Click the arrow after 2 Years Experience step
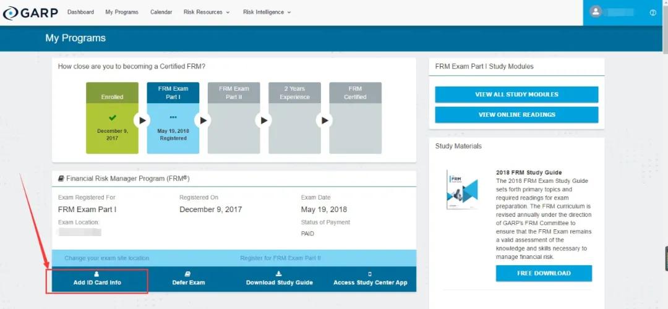 [x=324, y=121]
